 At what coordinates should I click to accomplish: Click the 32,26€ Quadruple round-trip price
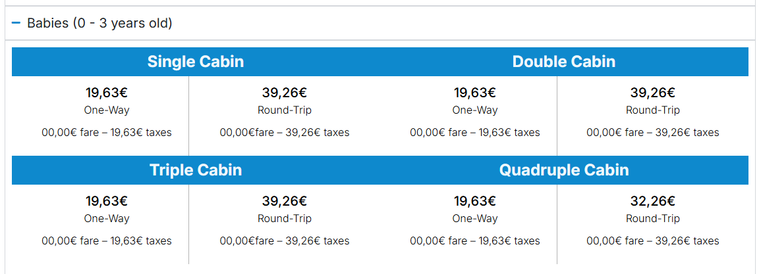[x=653, y=201]
